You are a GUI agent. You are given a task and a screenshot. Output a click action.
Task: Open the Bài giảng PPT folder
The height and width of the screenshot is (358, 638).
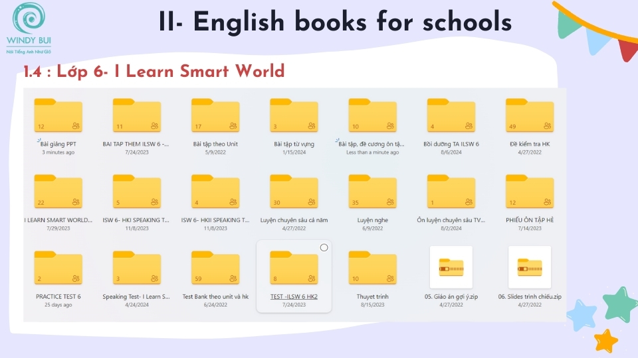(58, 117)
